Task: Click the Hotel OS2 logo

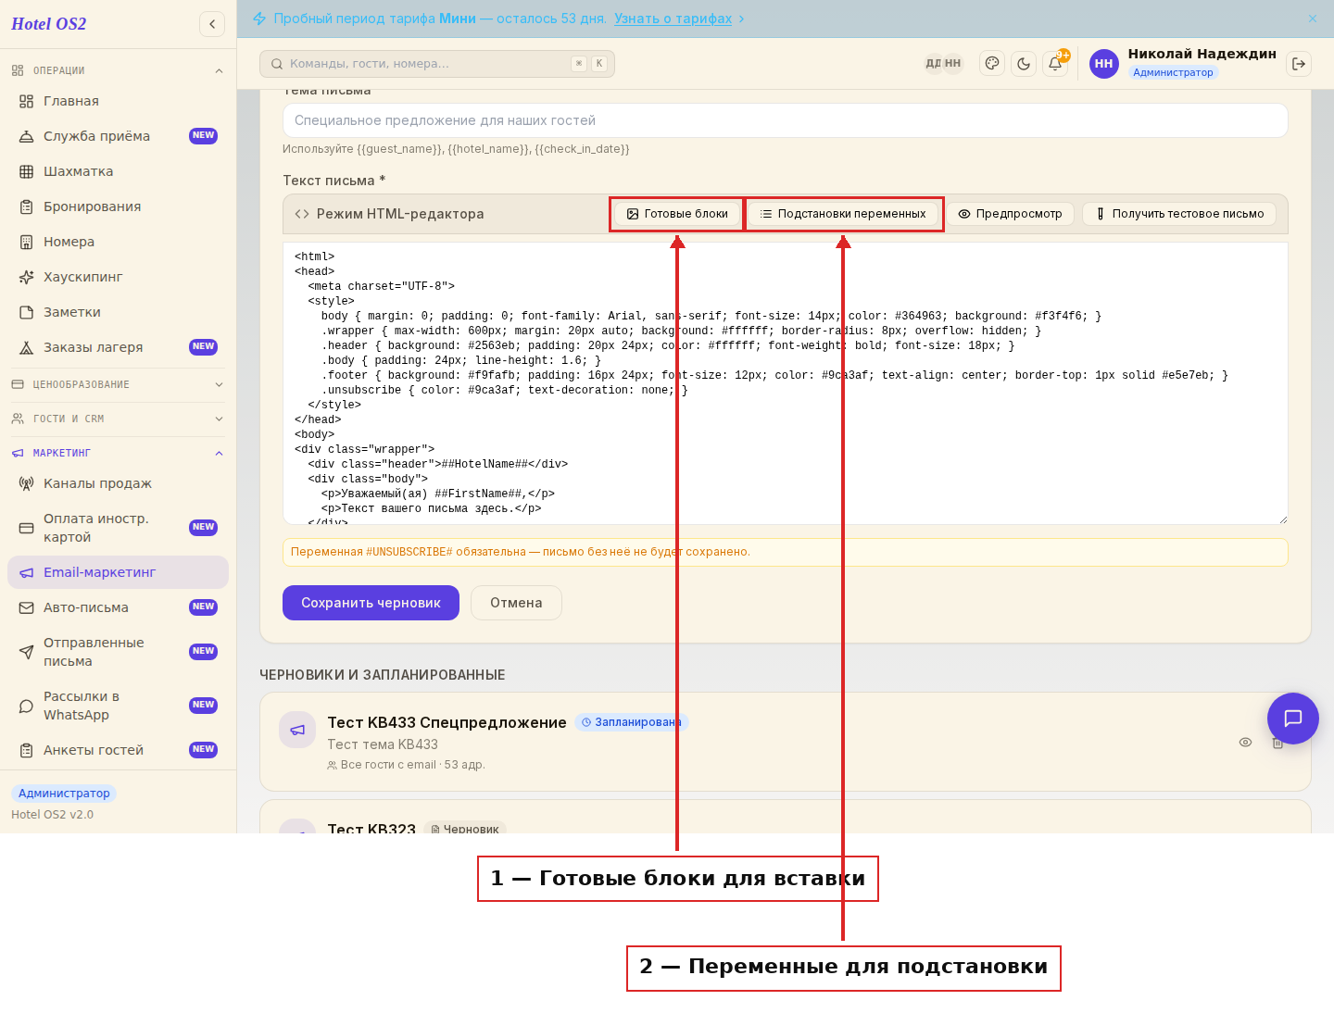Action: point(48,24)
